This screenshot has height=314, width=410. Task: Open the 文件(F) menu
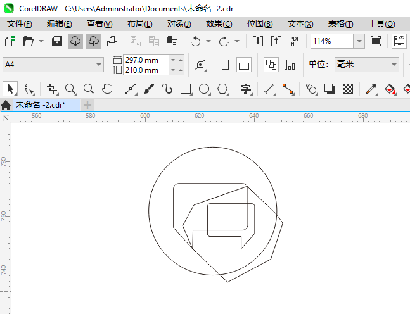20,24
